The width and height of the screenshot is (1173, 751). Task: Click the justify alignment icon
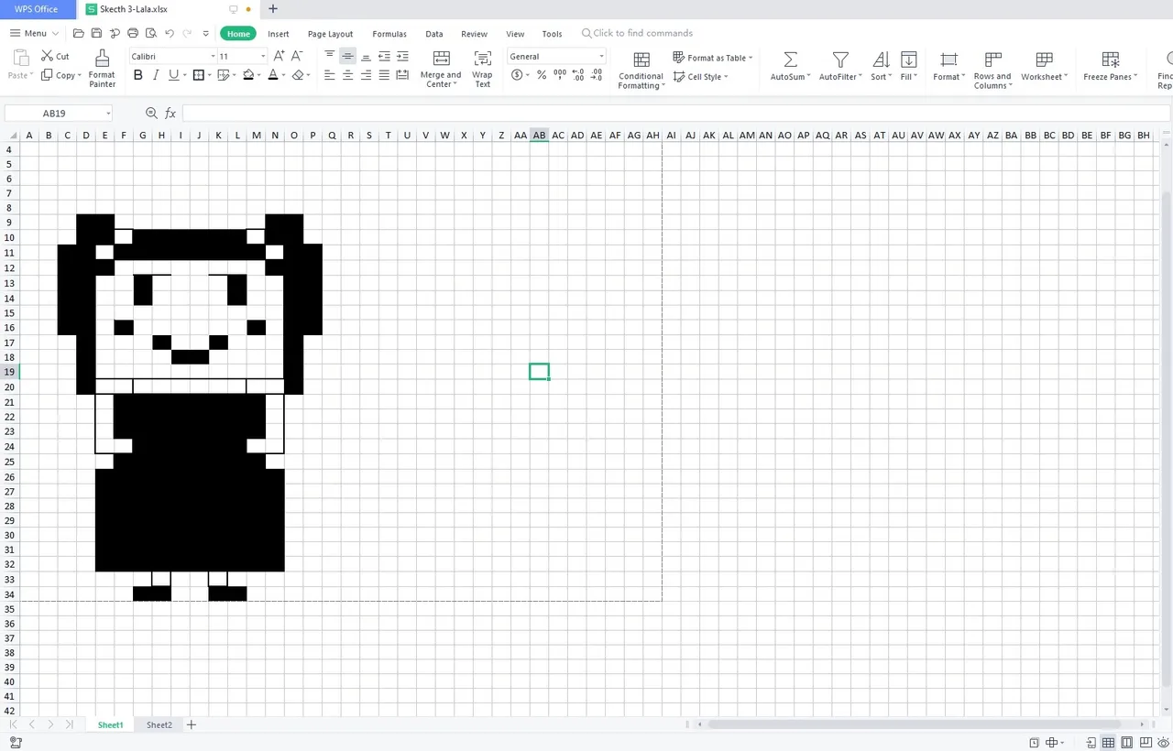384,75
